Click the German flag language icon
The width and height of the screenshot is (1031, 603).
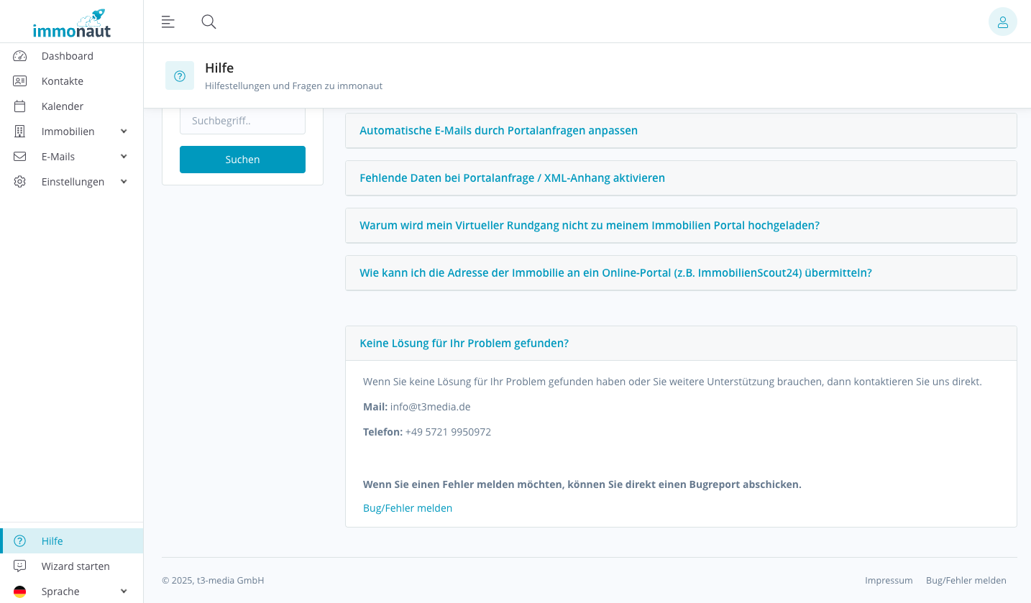click(x=20, y=592)
